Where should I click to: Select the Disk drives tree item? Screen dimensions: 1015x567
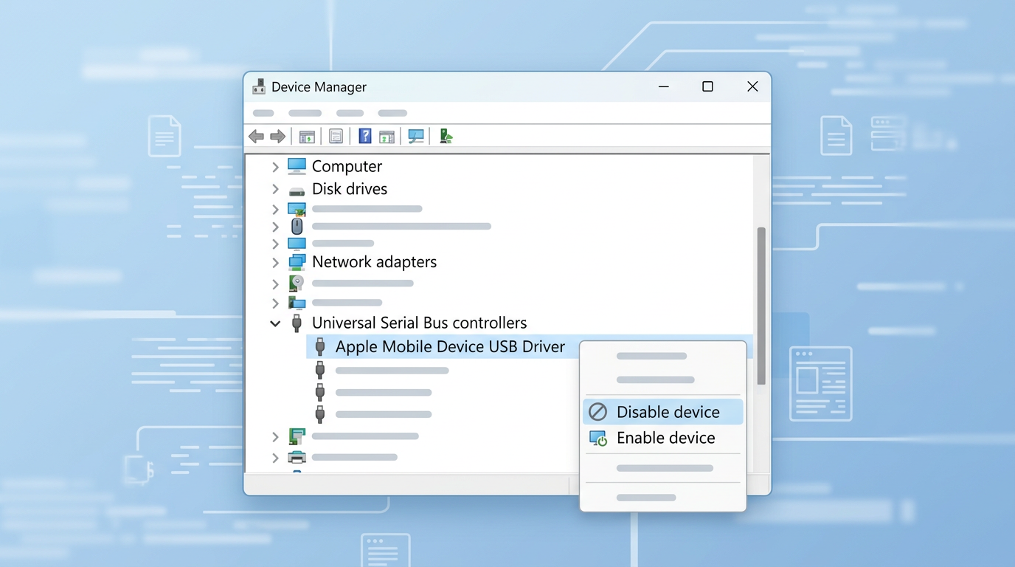(x=350, y=189)
